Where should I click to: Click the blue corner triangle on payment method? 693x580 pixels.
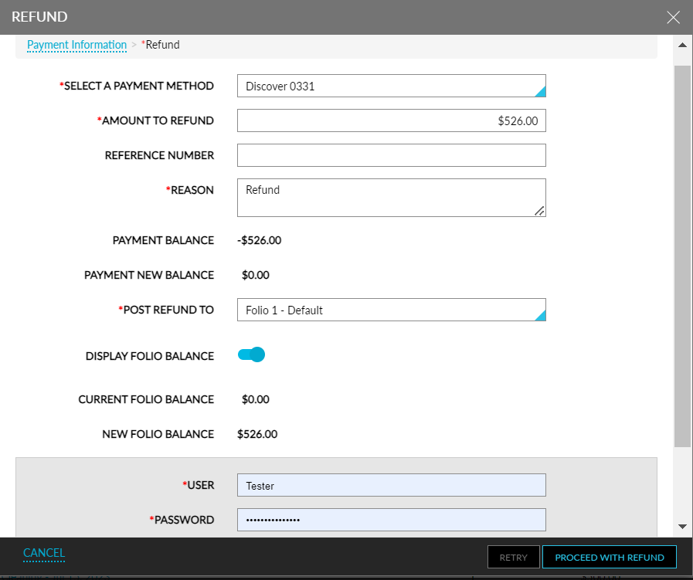click(540, 93)
